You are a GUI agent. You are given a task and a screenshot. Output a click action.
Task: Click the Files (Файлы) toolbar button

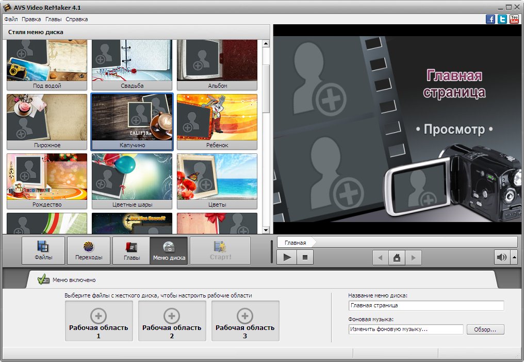(x=43, y=250)
